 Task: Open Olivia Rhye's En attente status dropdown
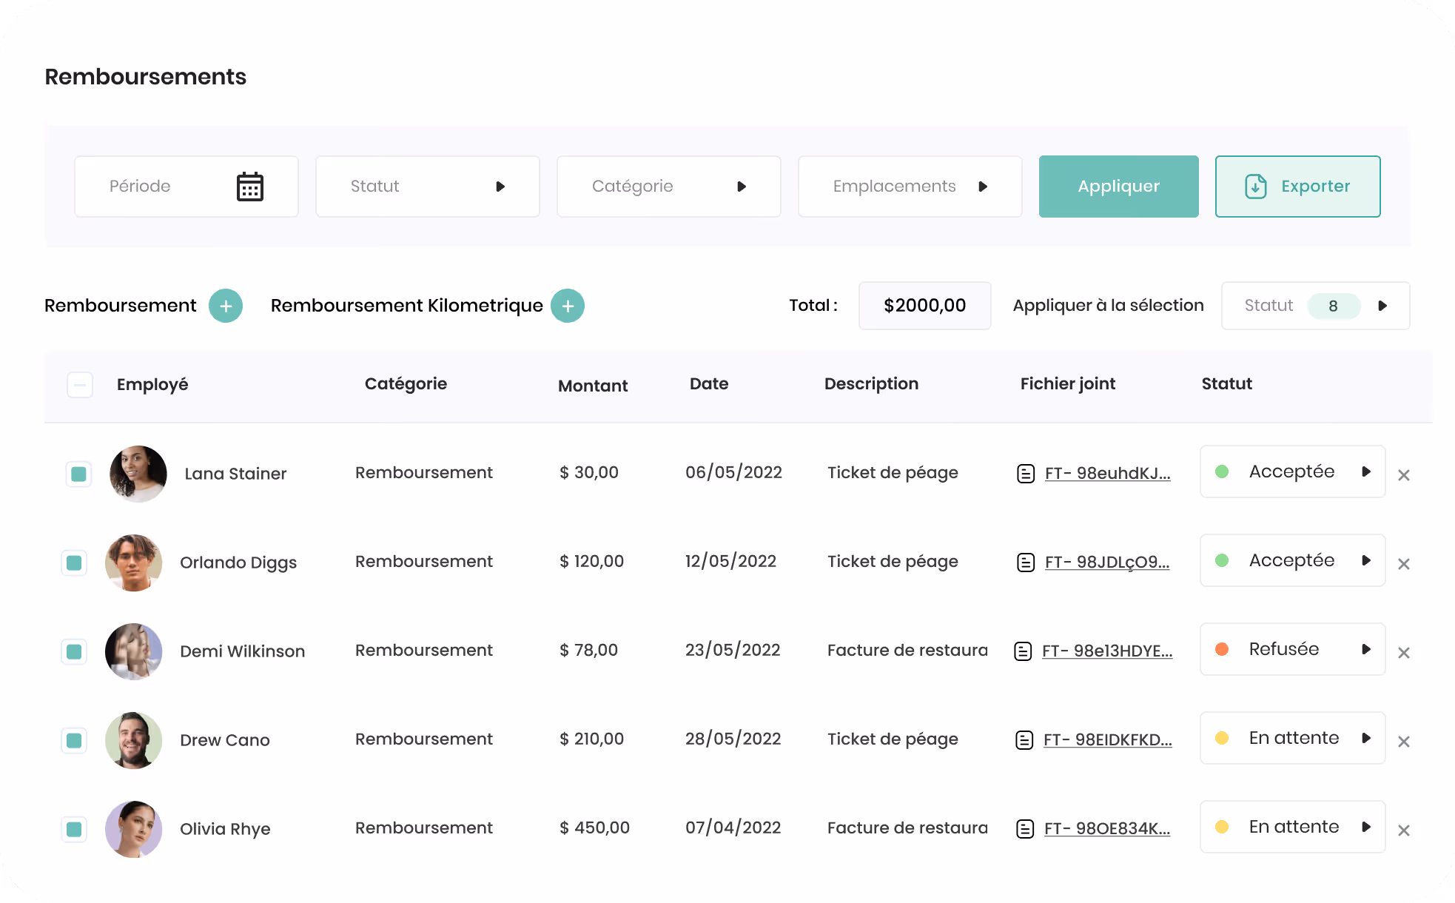[x=1293, y=827]
